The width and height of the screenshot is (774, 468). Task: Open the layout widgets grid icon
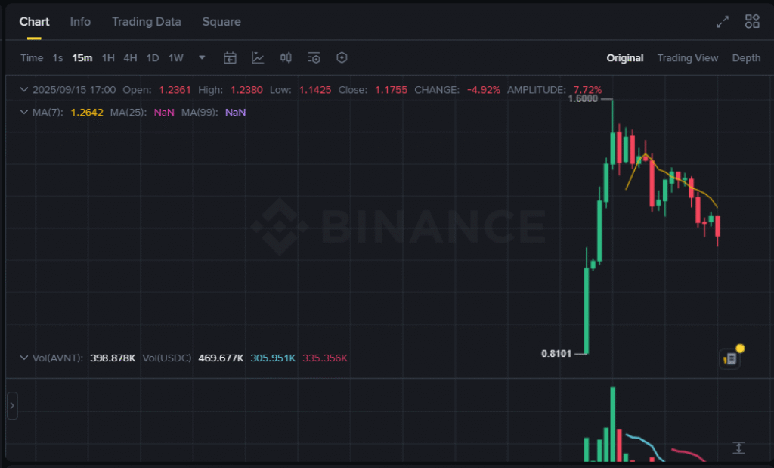click(752, 22)
